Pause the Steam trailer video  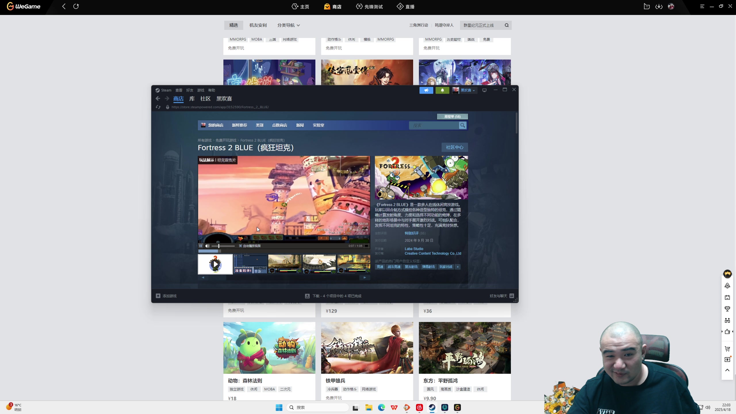pyautogui.click(x=201, y=246)
